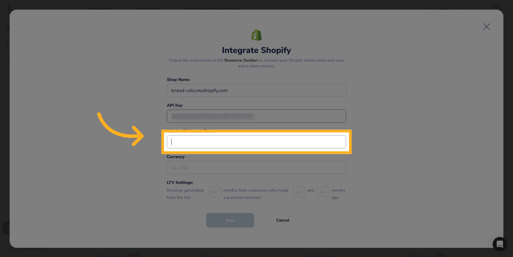The height and width of the screenshot is (257, 513).
Task: Click the Collapse Menu double-chevron icon
Action: click(10, 248)
